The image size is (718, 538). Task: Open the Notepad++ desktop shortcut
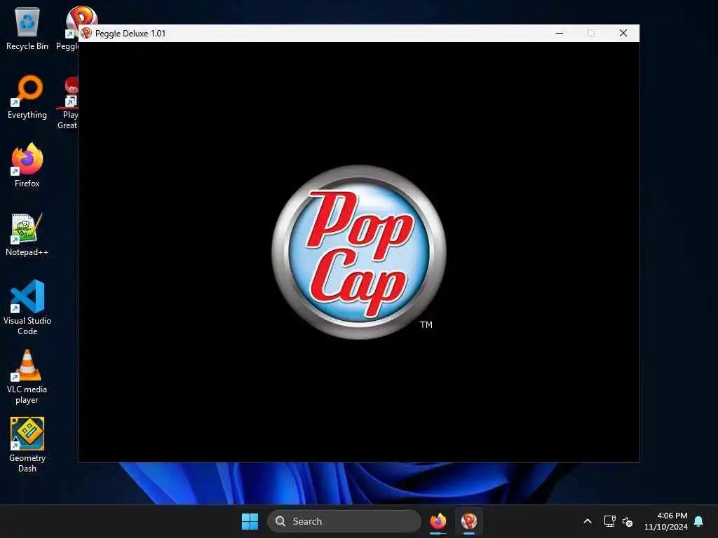pos(27,234)
